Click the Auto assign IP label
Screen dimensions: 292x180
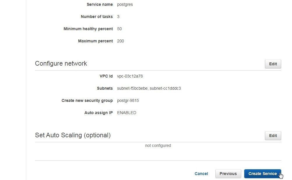coord(98,113)
